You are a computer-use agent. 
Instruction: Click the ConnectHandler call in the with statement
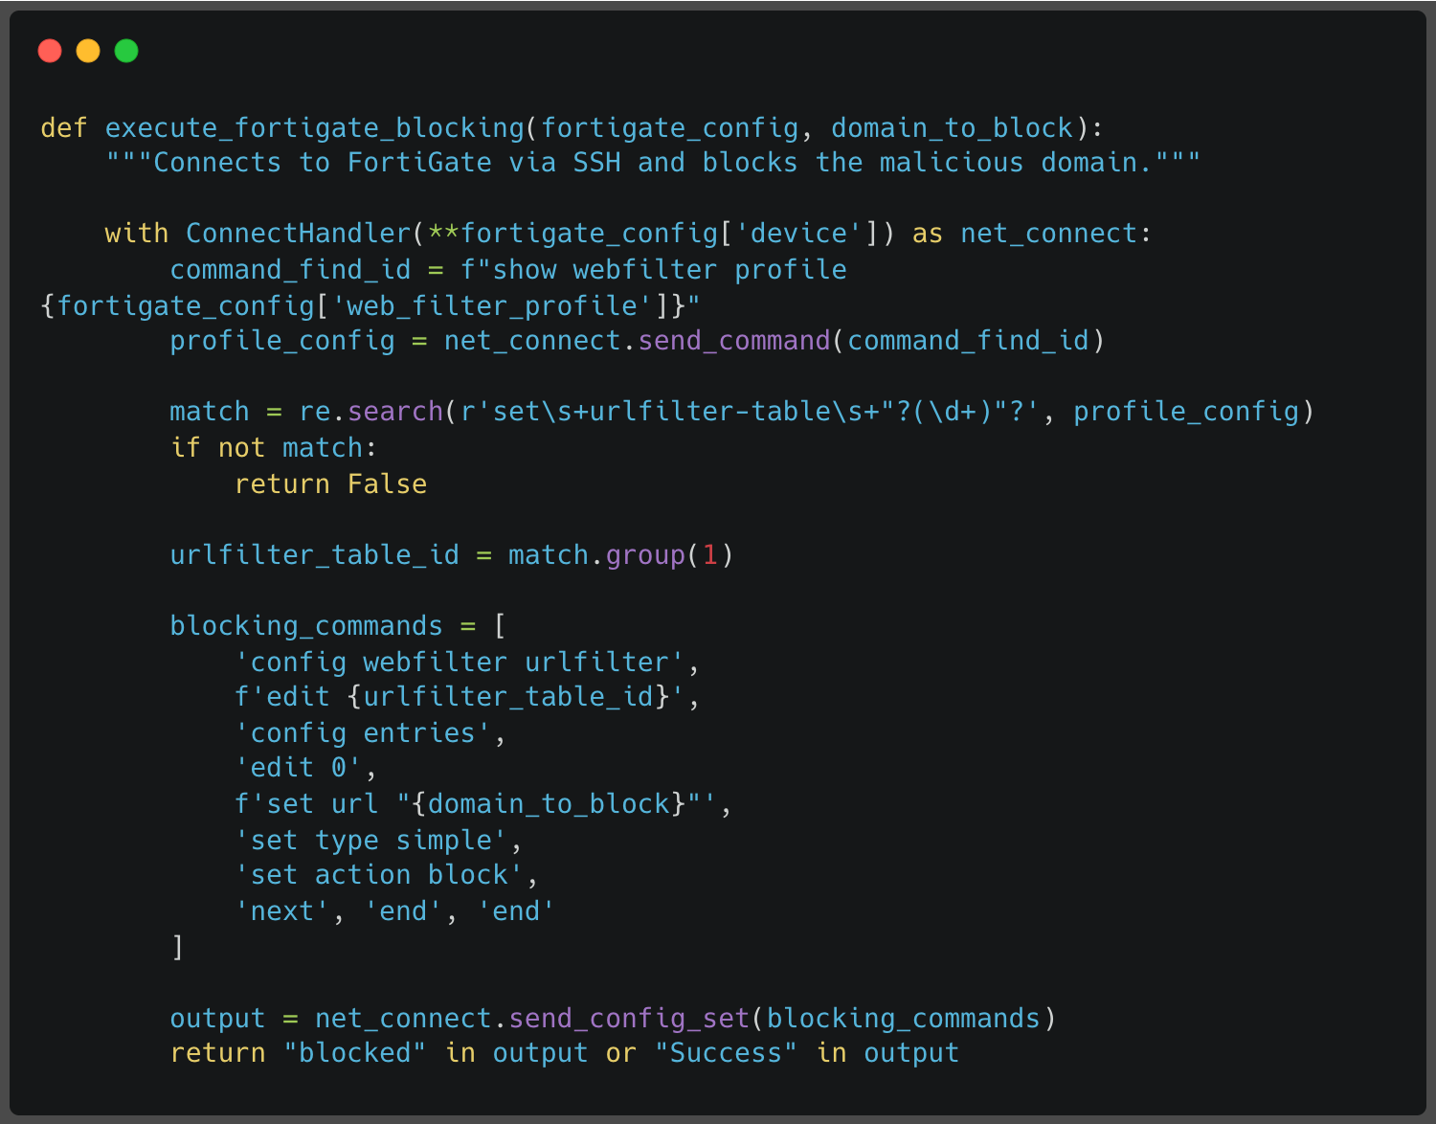click(x=298, y=234)
